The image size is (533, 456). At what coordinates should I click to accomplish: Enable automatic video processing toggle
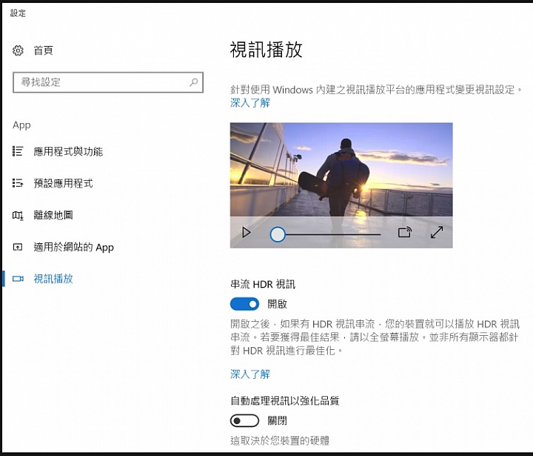(244, 420)
